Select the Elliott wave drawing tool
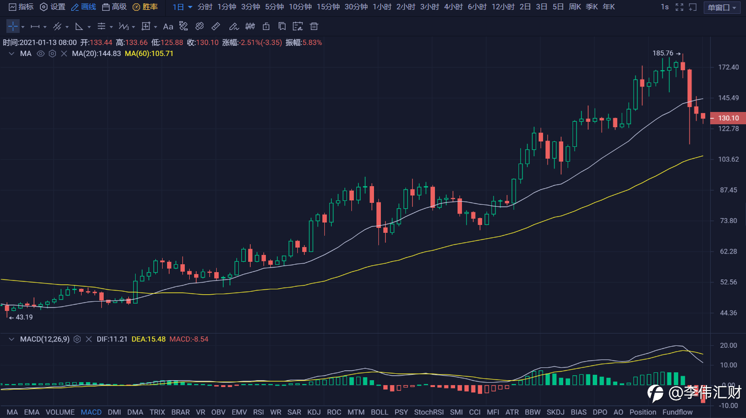This screenshot has width=746, height=418. 123,27
